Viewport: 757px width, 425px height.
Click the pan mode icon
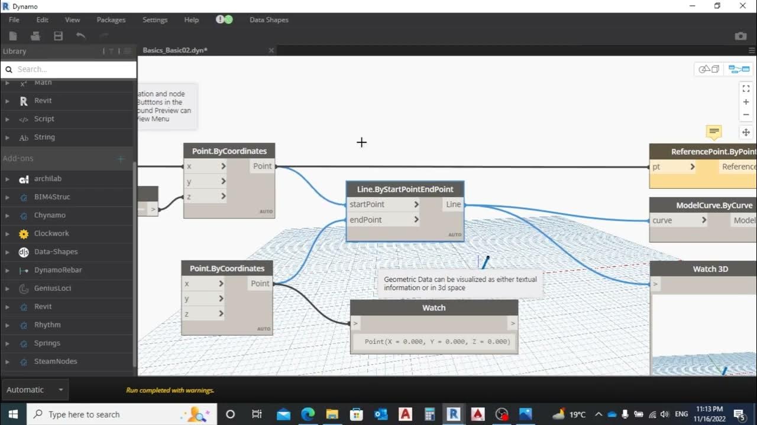(746, 132)
